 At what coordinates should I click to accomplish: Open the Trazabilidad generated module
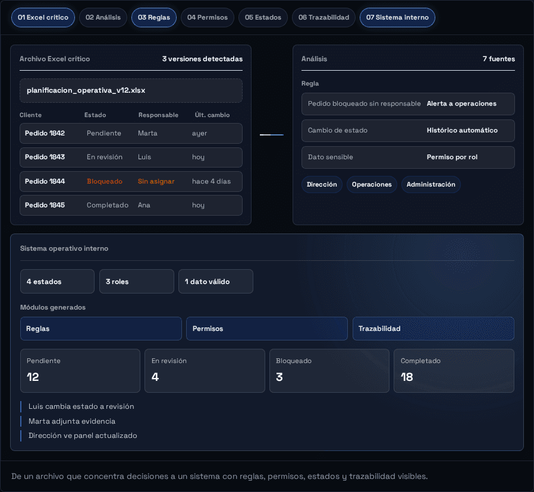[433, 329]
